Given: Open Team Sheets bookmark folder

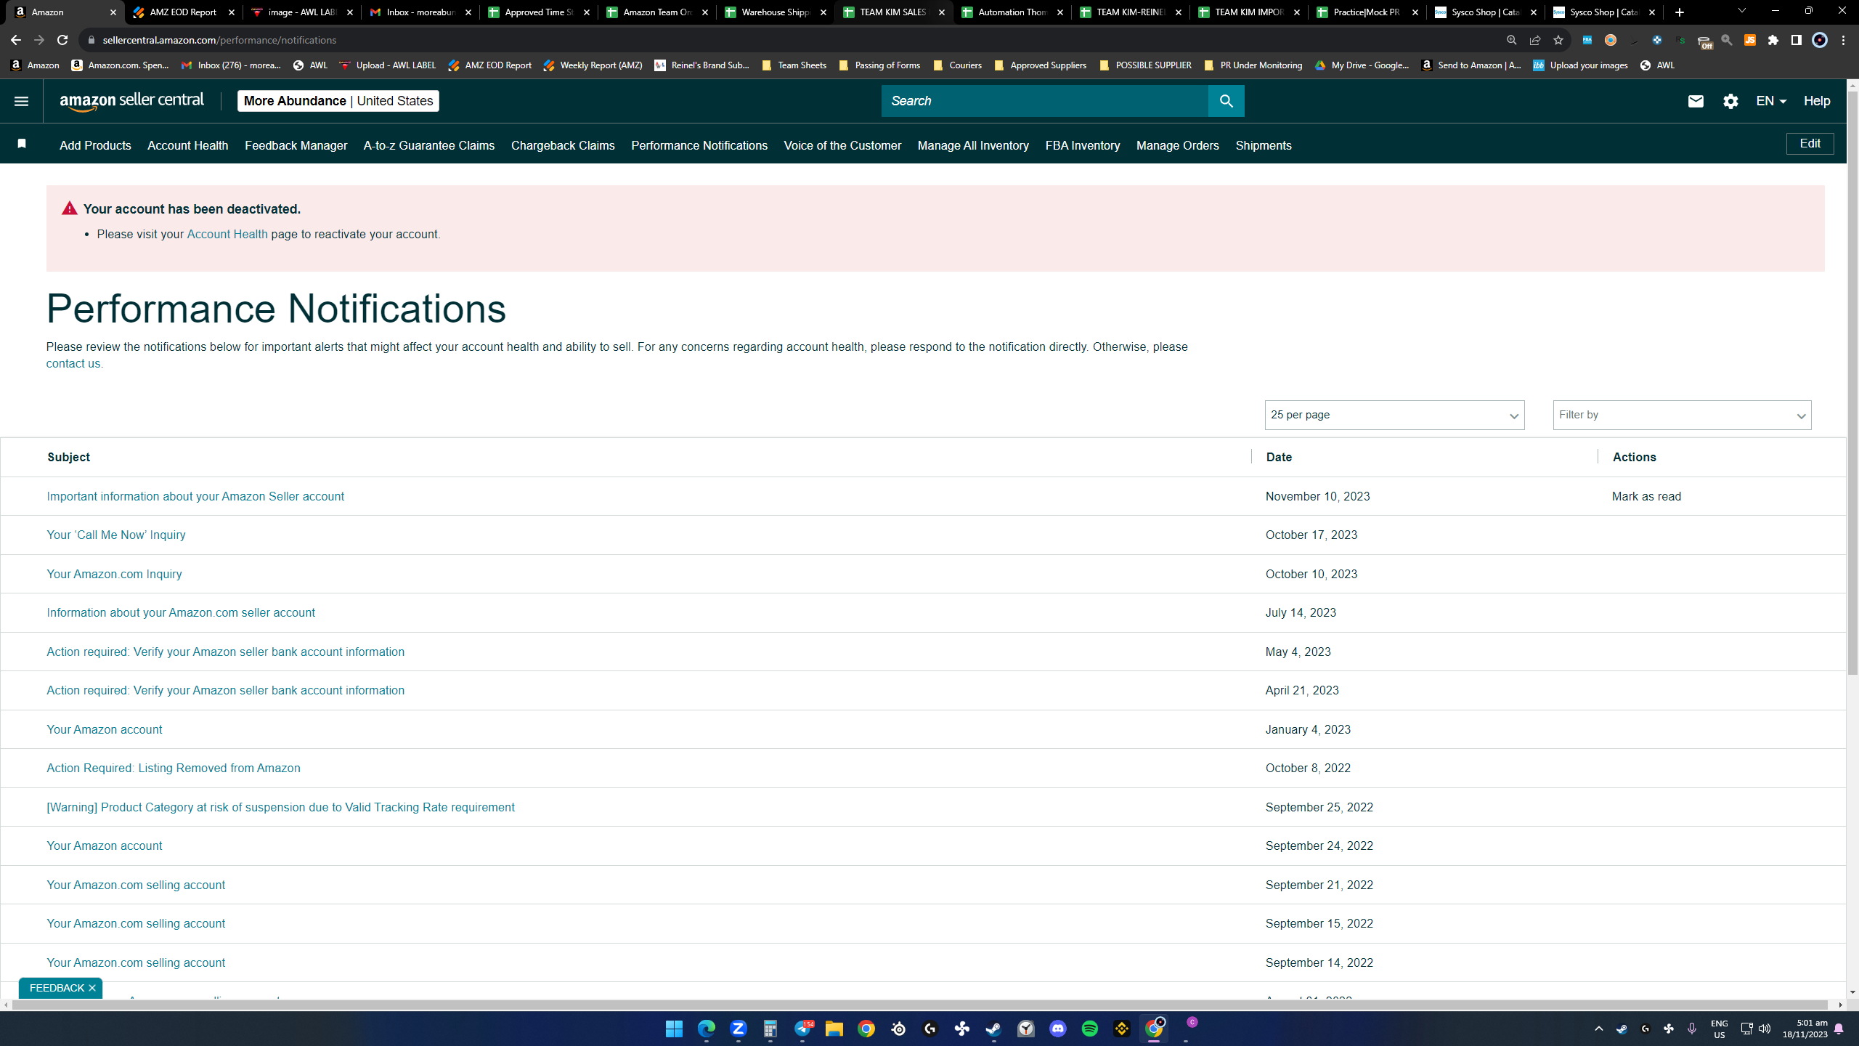Looking at the screenshot, I should pos(794,65).
